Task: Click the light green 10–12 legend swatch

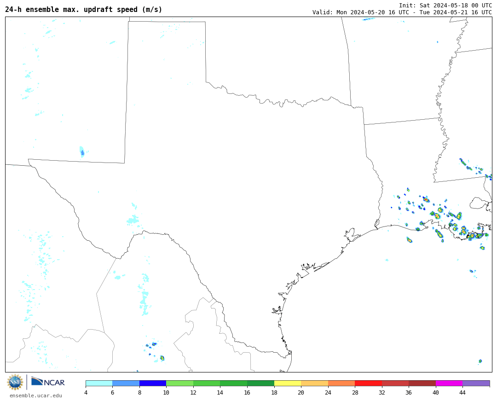Action: tap(180, 383)
